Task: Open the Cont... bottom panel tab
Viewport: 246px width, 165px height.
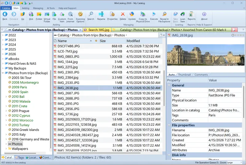Action: point(45,157)
